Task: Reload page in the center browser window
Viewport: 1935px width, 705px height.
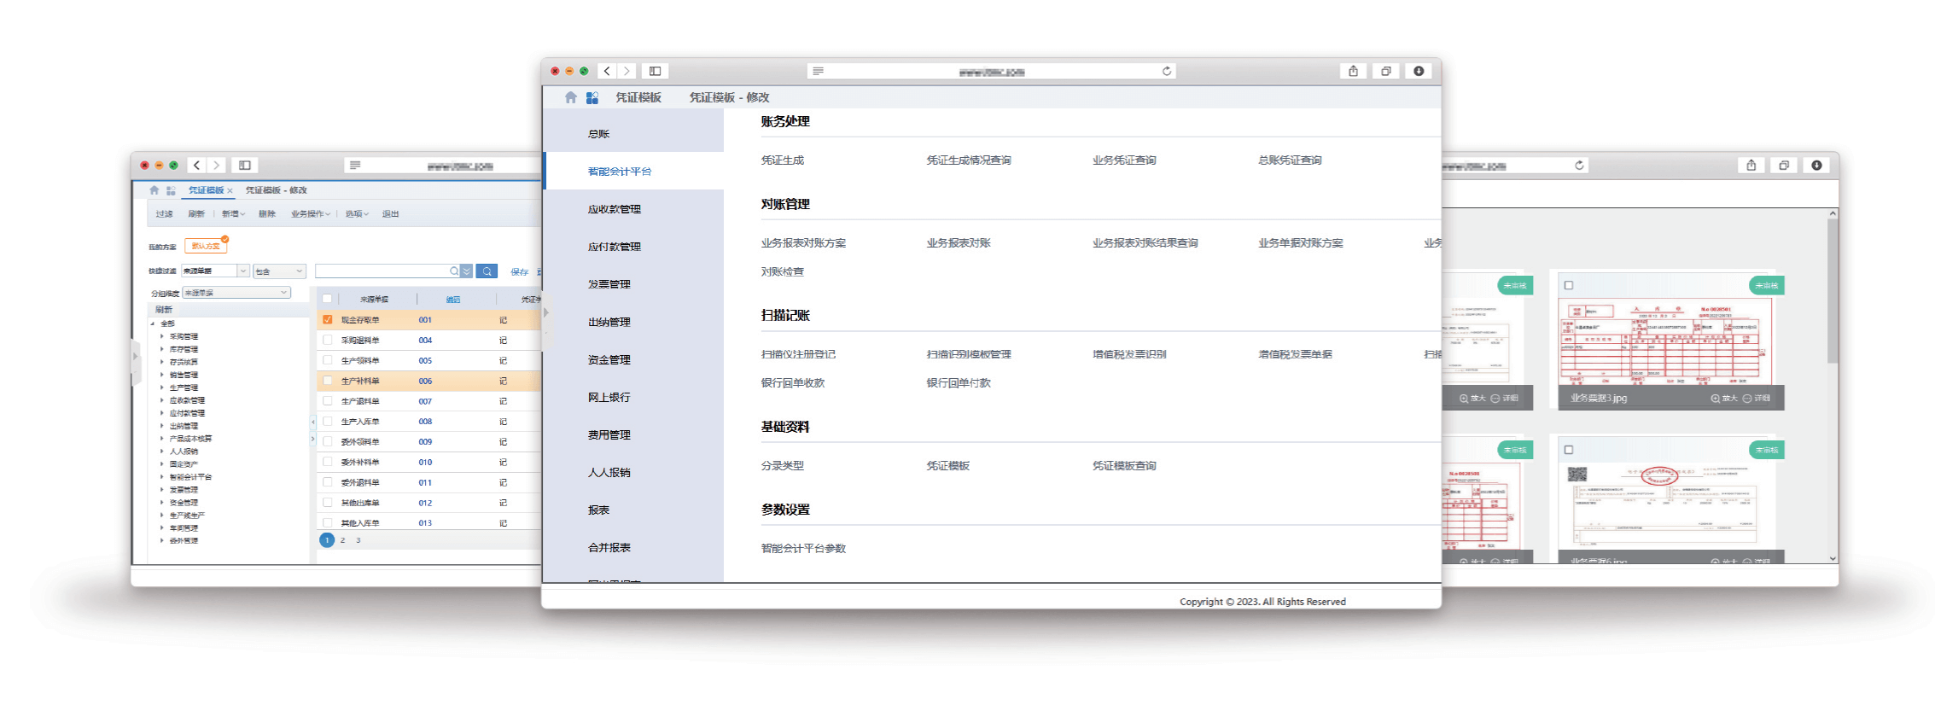Action: point(1166,71)
